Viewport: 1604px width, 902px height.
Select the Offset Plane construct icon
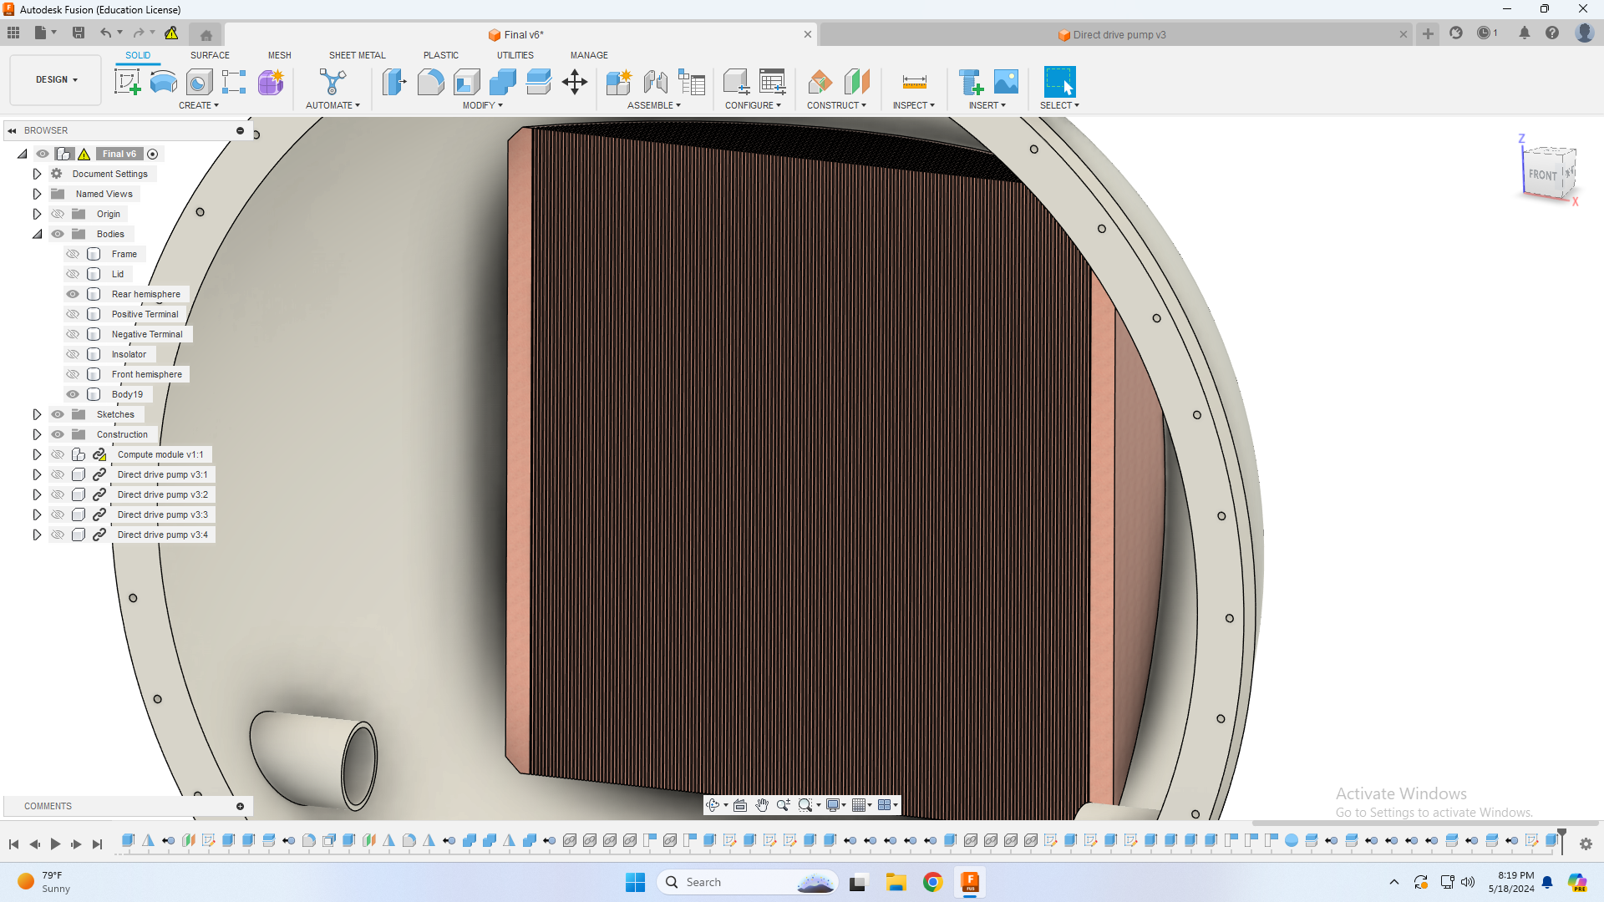pos(820,82)
